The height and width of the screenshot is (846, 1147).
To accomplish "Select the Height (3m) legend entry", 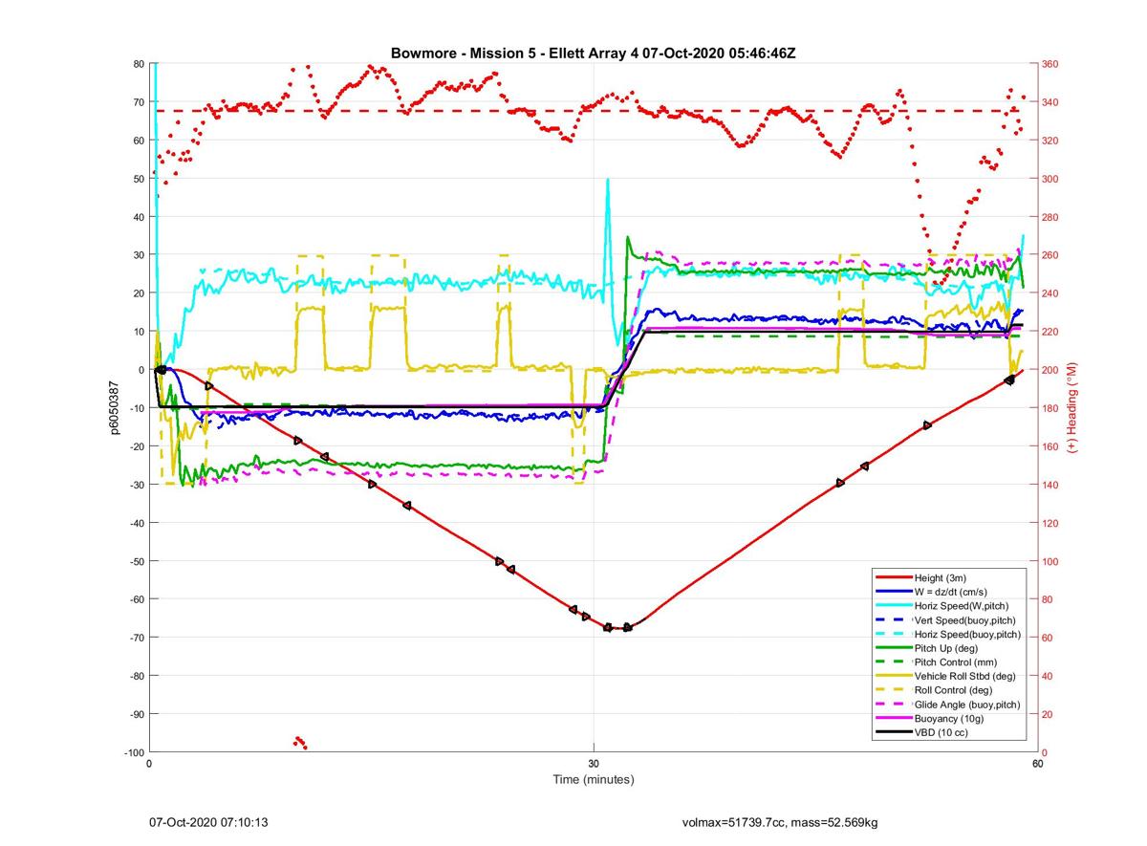I will point(948,578).
